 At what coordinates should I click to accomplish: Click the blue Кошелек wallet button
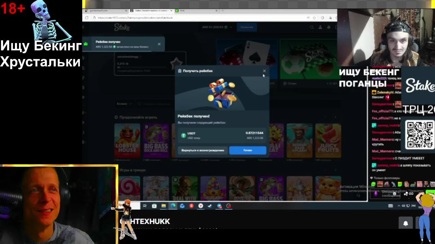point(247,27)
